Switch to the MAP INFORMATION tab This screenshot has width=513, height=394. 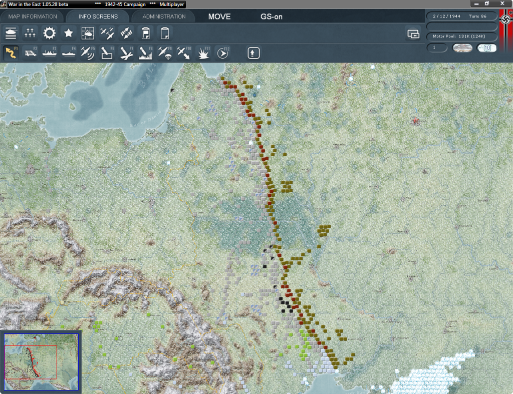[33, 17]
